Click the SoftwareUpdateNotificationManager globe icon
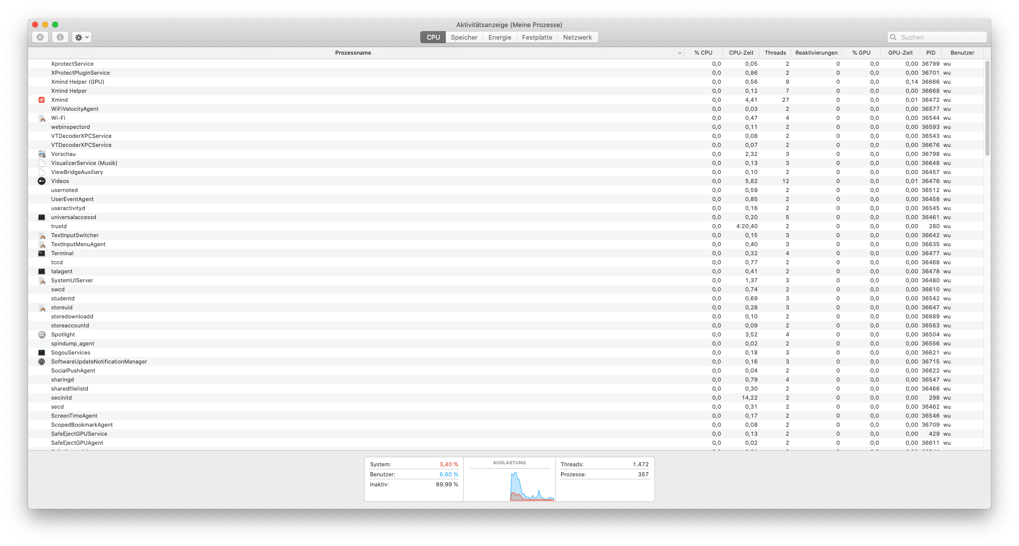This screenshot has width=1019, height=546. coord(42,361)
